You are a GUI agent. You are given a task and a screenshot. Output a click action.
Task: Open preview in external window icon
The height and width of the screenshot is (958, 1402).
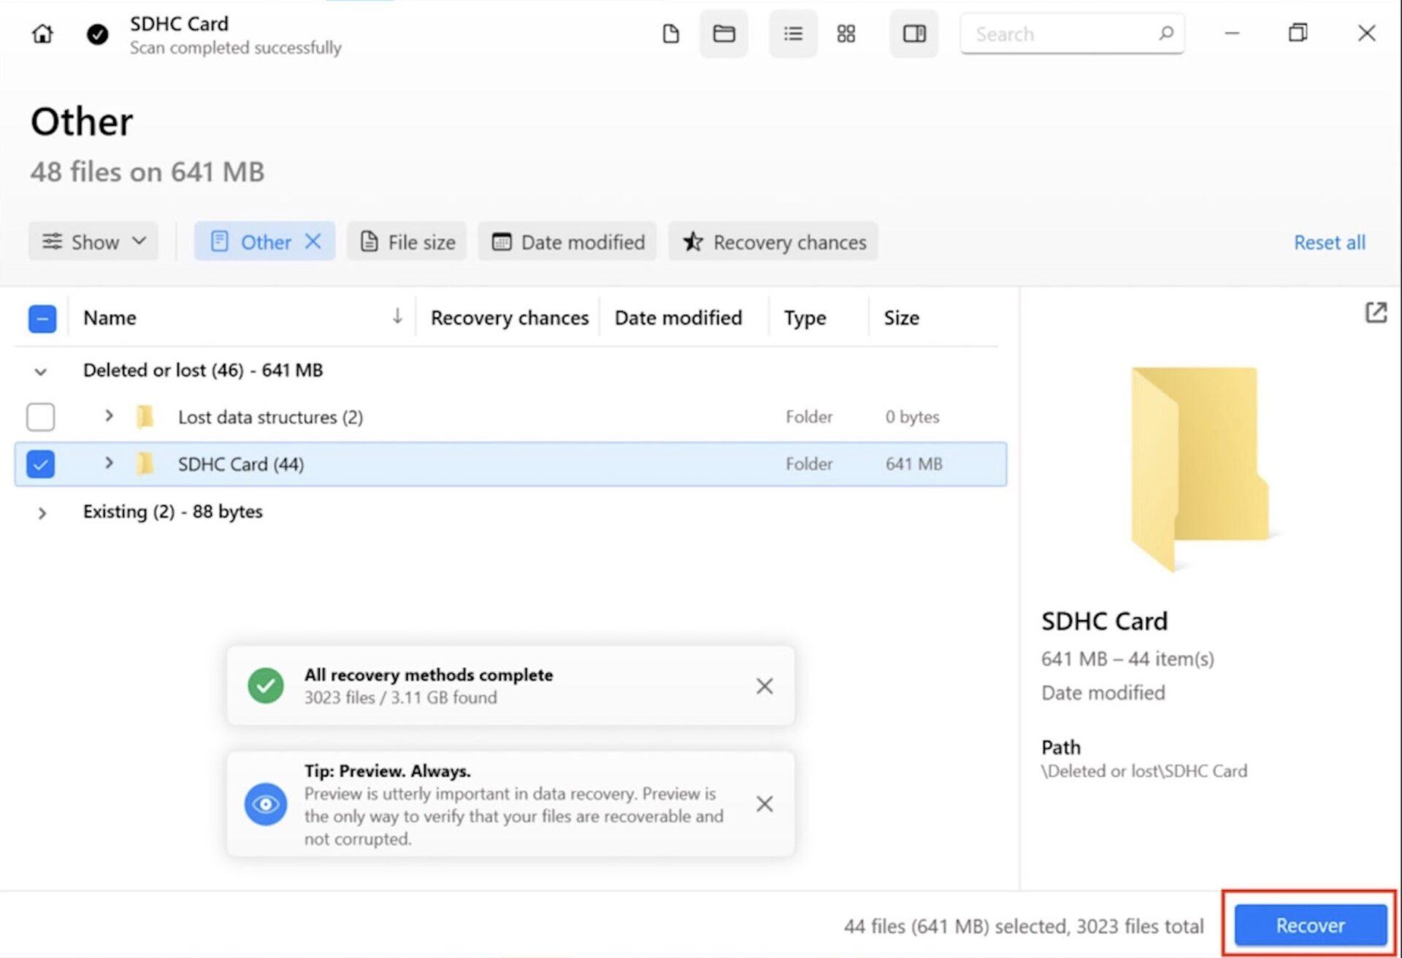pyautogui.click(x=1376, y=313)
